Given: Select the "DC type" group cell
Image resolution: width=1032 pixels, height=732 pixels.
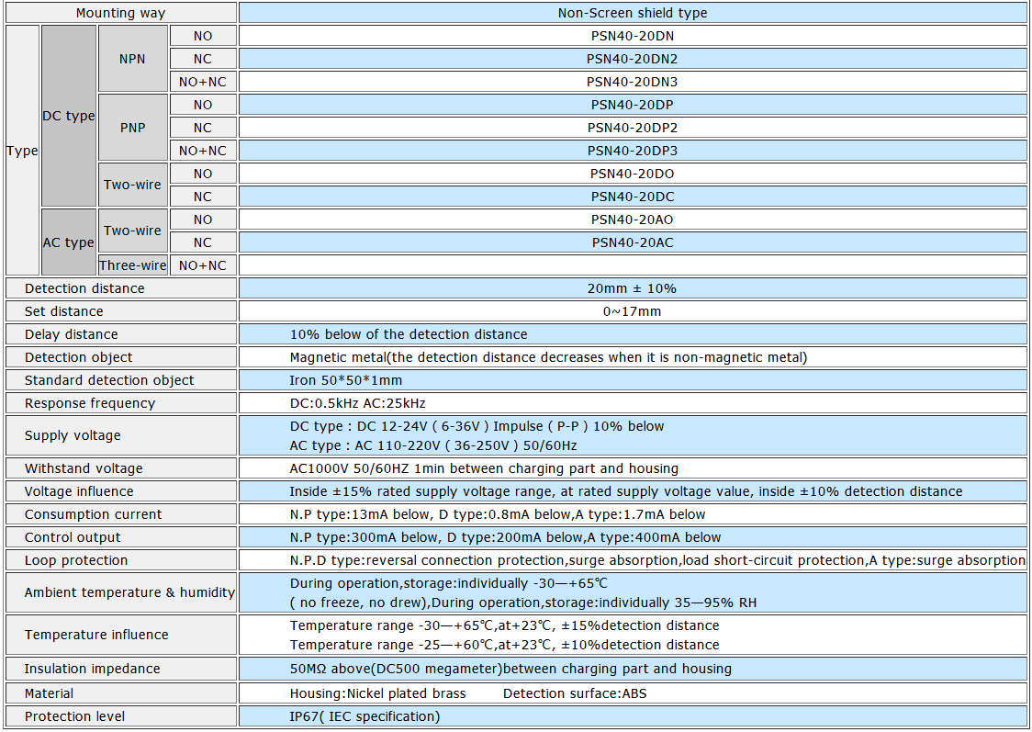Looking at the screenshot, I should click(69, 116).
